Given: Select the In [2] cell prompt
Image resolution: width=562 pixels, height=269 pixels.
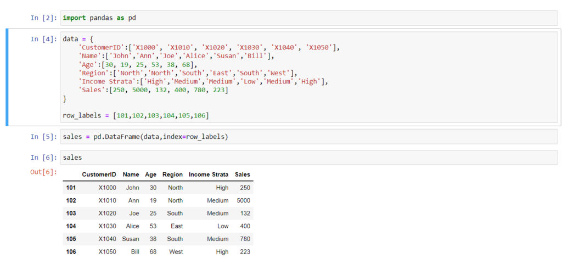Looking at the screenshot, I should point(42,18).
